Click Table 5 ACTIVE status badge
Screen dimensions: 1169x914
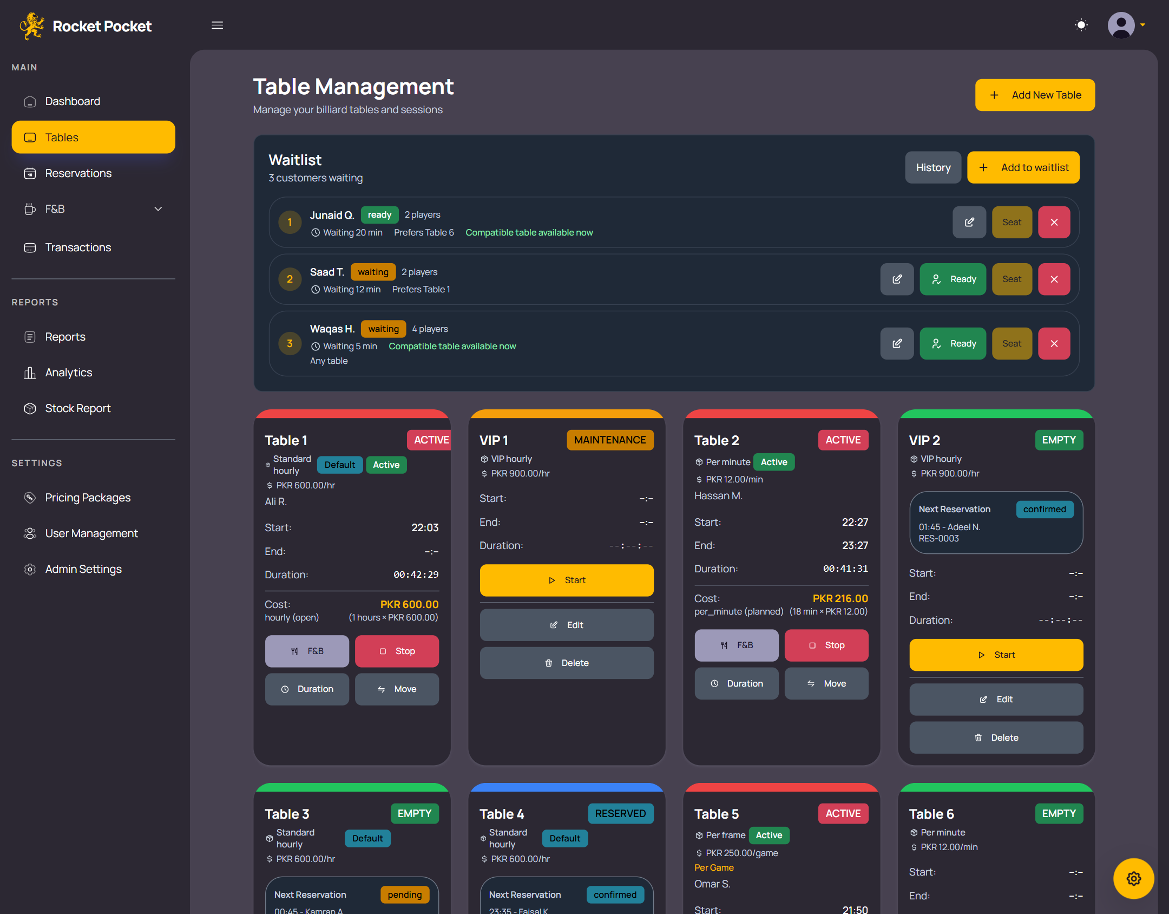843,814
